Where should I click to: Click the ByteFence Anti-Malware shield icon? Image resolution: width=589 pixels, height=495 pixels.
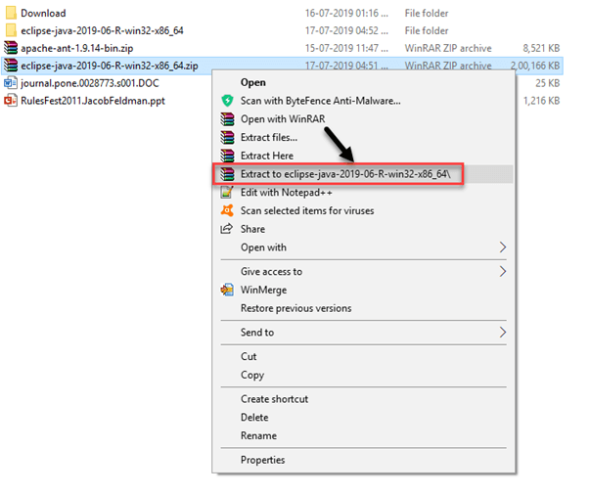226,101
